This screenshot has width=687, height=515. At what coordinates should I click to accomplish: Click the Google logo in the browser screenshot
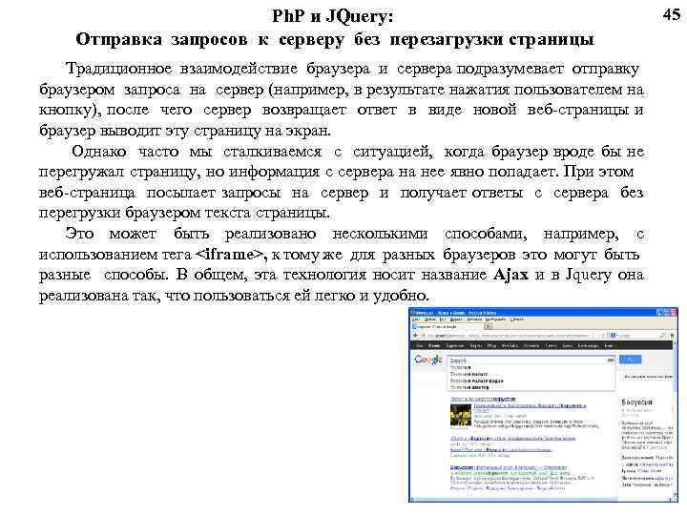click(428, 360)
